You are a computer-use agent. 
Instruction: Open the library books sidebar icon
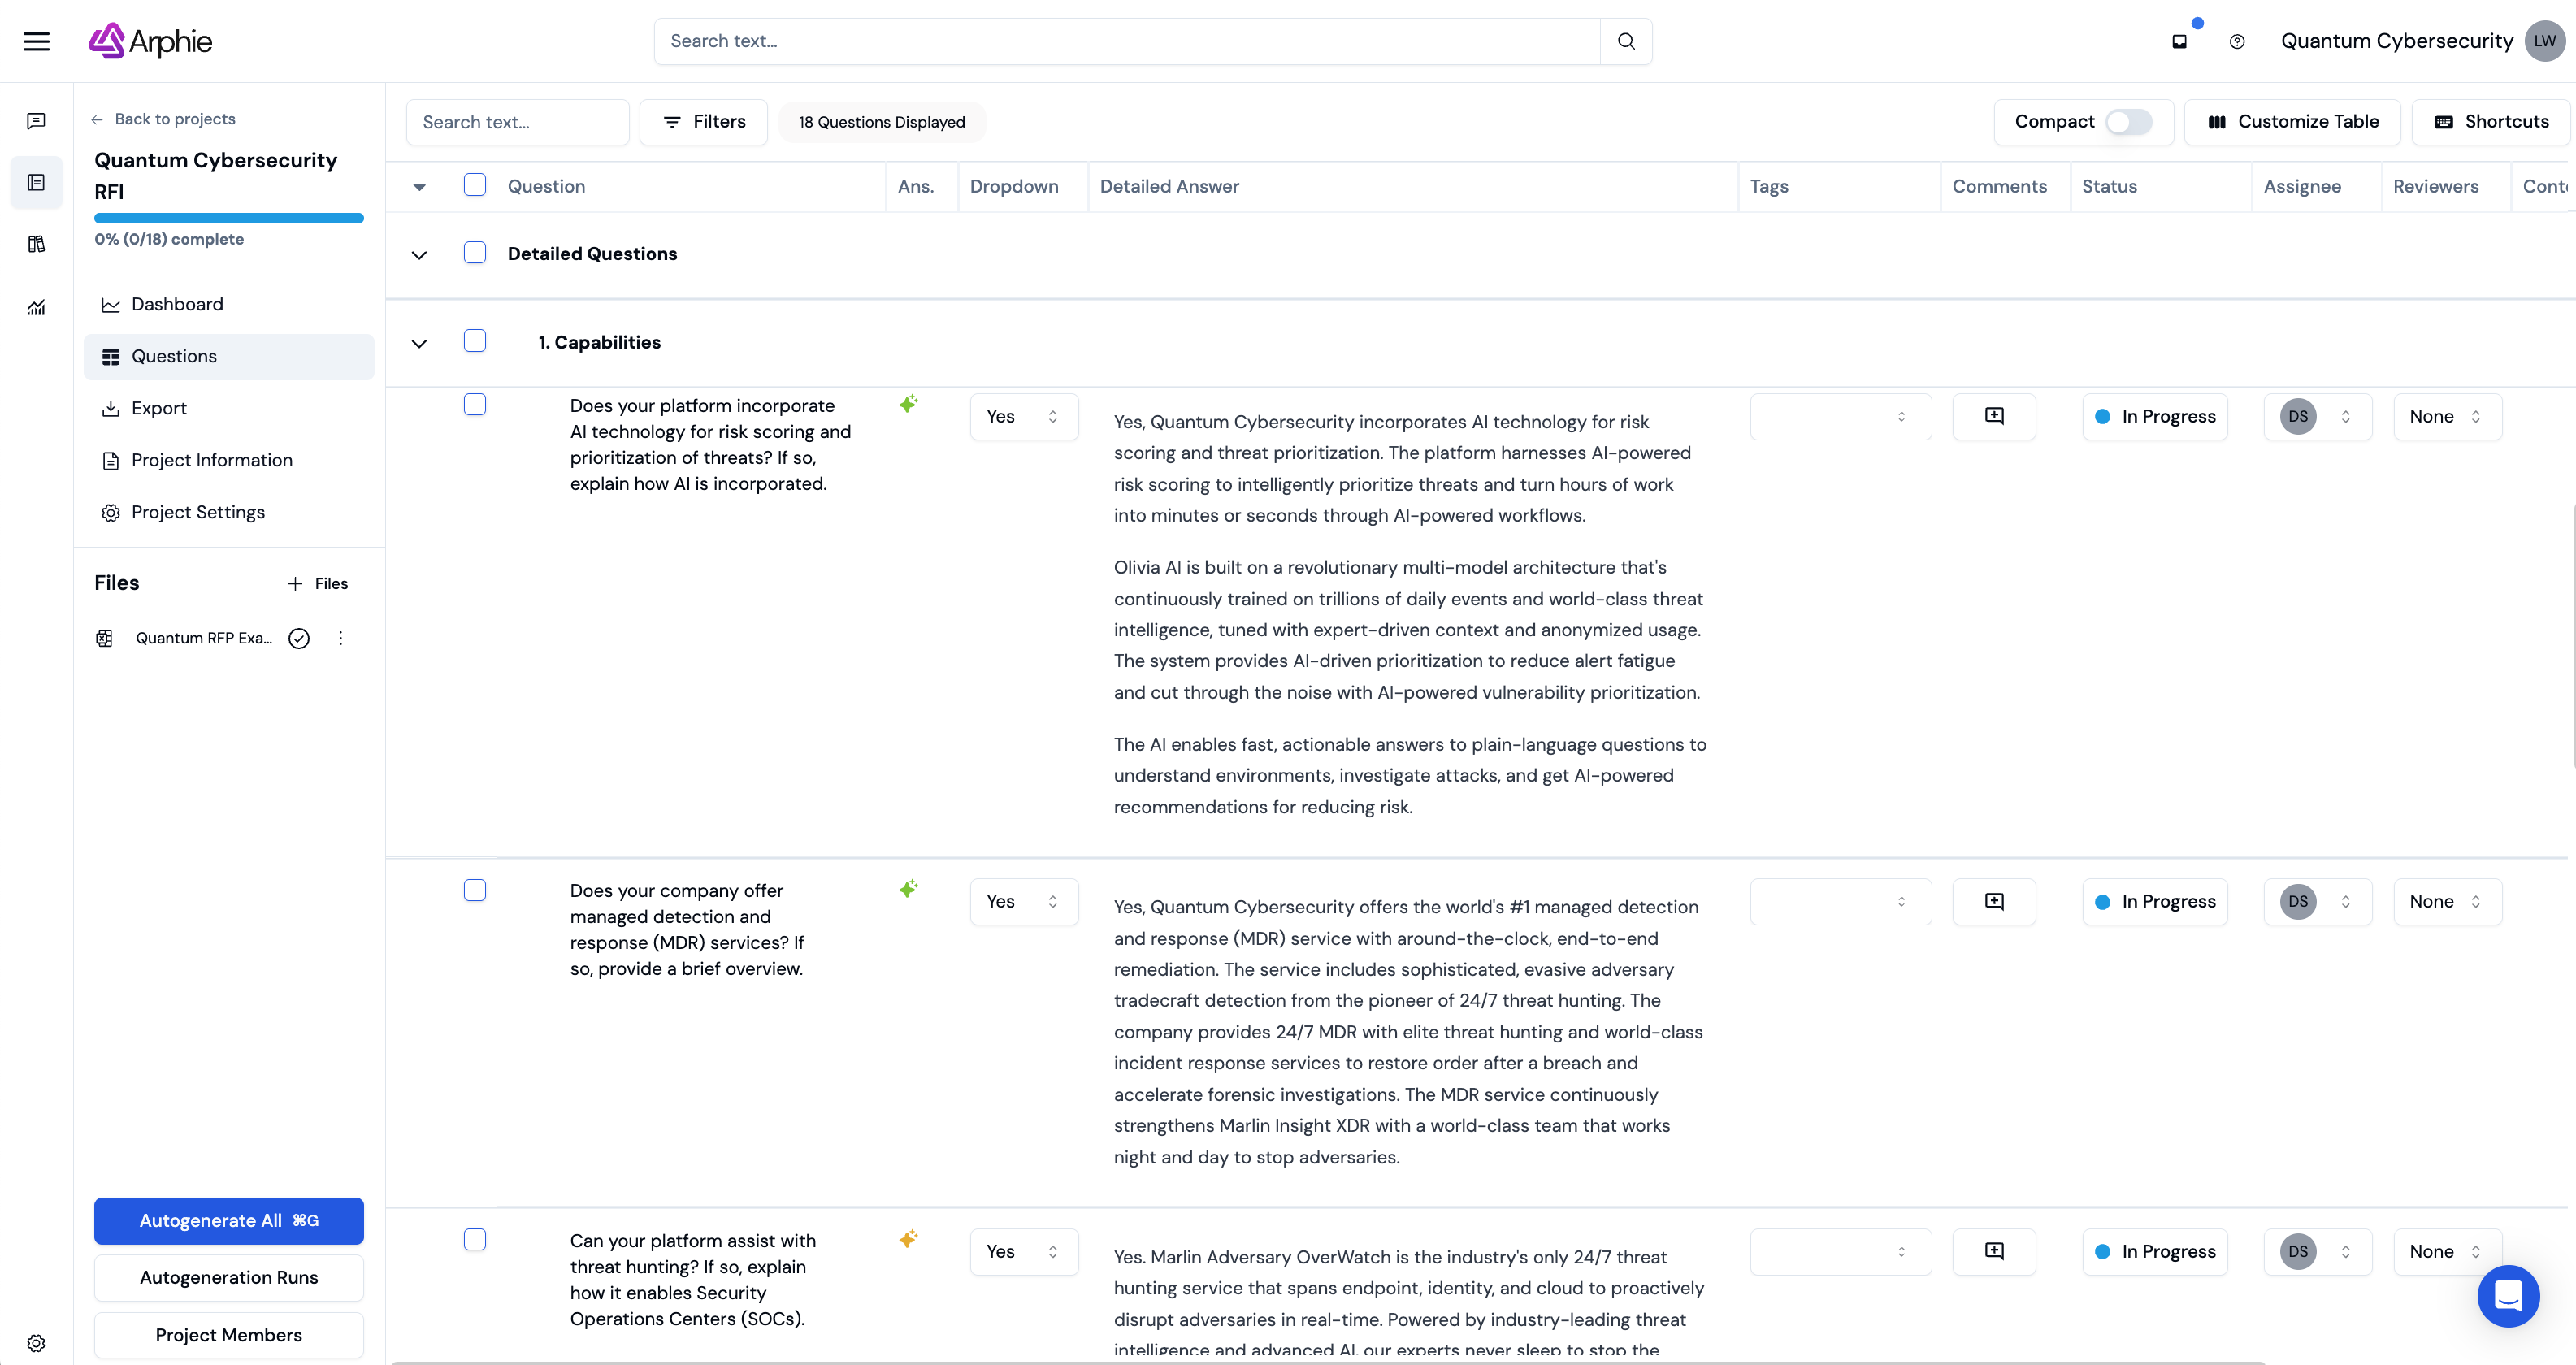(37, 244)
